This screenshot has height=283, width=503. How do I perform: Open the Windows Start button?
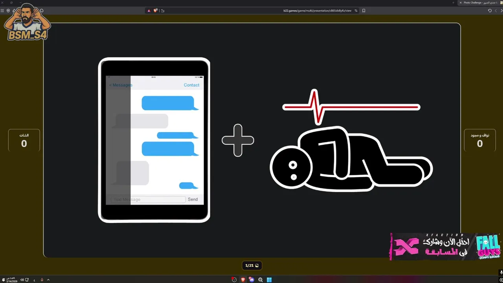pyautogui.click(x=269, y=280)
